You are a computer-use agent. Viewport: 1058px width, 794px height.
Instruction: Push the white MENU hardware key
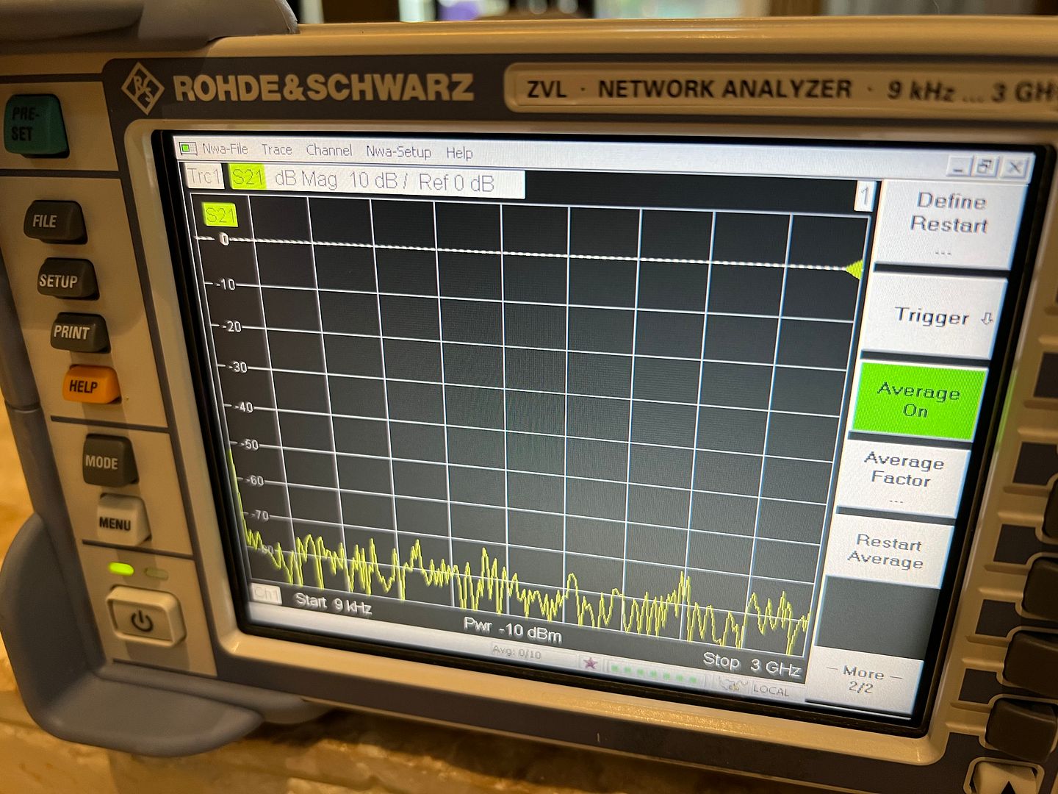click(122, 521)
